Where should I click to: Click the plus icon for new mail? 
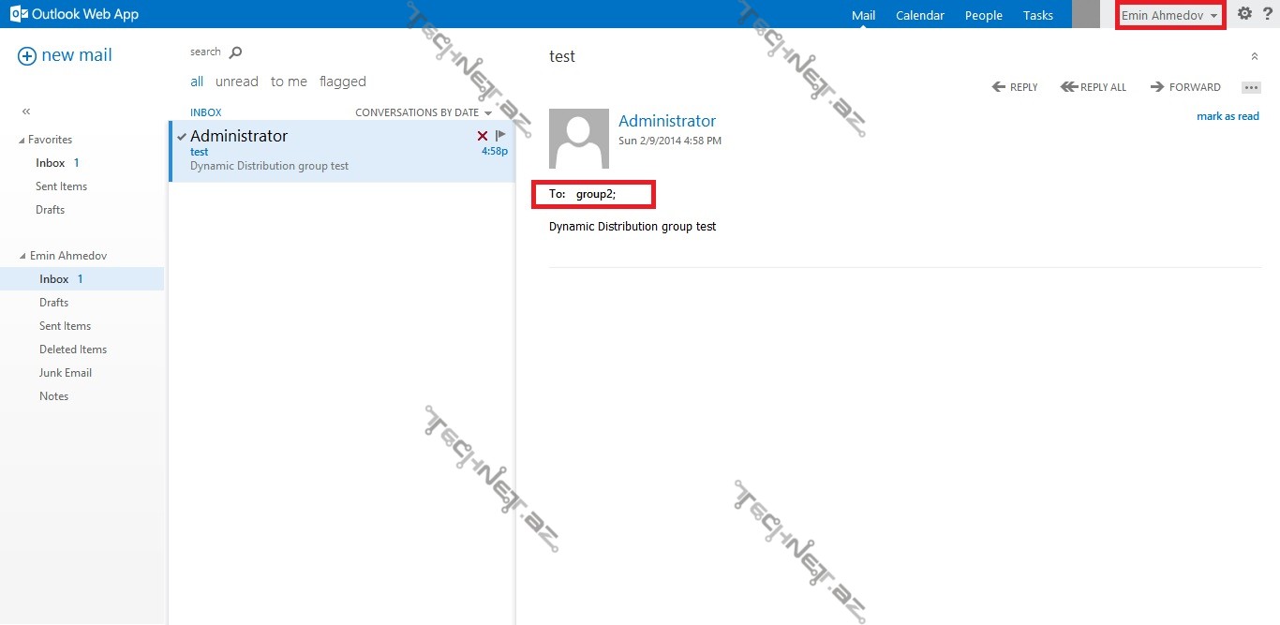[x=27, y=56]
